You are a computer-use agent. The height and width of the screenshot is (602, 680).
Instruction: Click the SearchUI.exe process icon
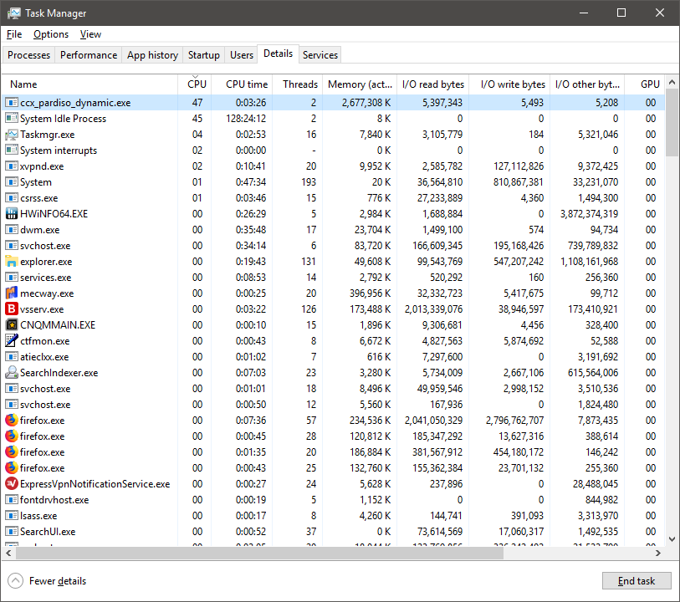[x=12, y=532]
